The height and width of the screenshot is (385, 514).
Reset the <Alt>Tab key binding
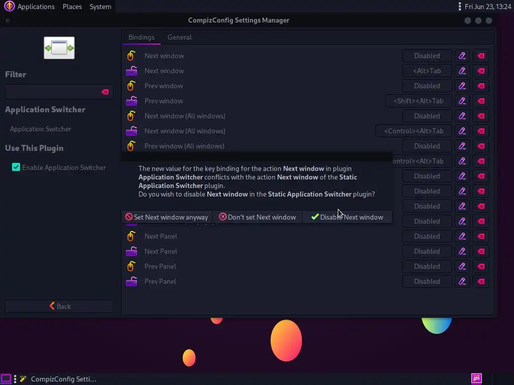point(481,71)
